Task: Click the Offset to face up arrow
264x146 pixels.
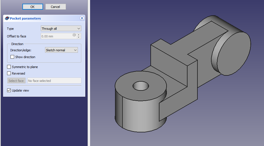Action: [x=79, y=35]
